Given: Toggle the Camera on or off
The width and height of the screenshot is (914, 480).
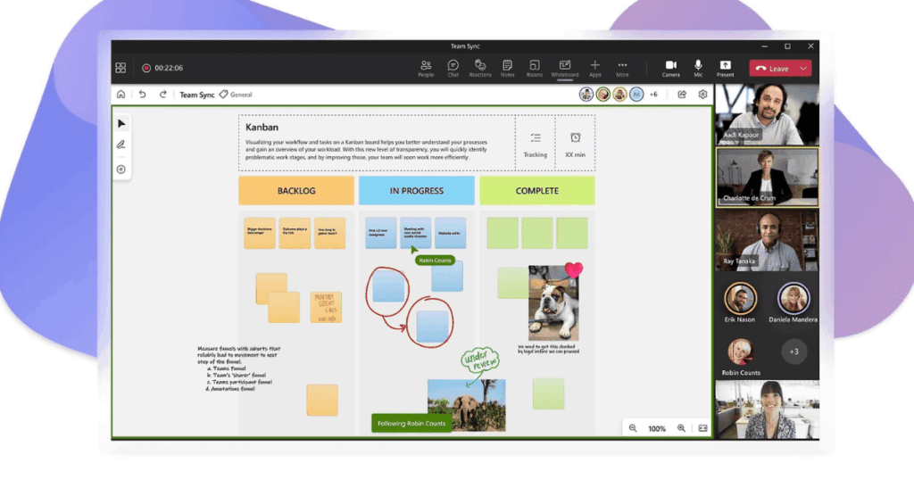Looking at the screenshot, I should [x=671, y=68].
